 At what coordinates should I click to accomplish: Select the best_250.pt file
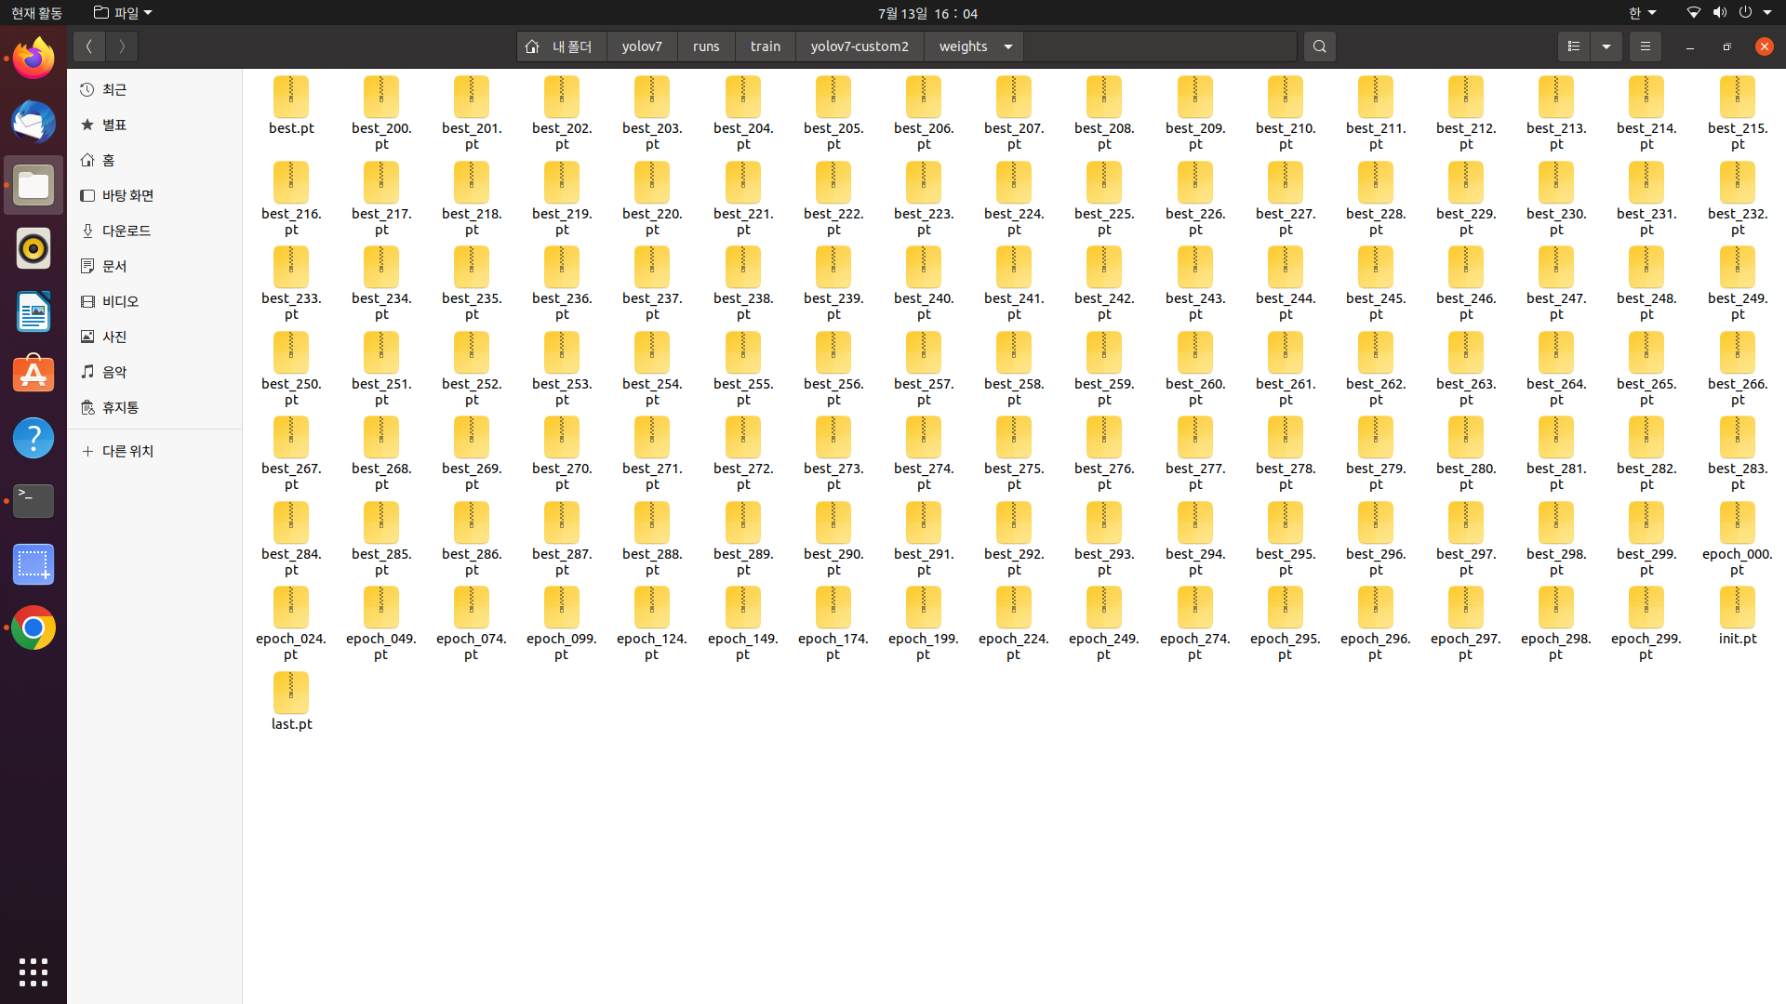[x=291, y=369]
